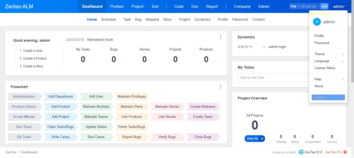Click the ZenTao Pro upgrade arrow icon

[345, 152]
